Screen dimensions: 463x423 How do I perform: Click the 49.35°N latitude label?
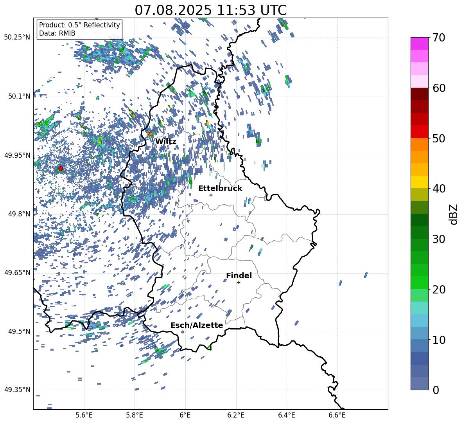[17, 390]
